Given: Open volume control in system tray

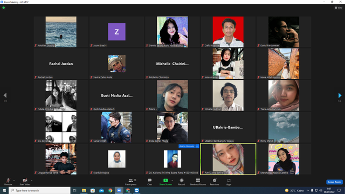Looking at the screenshot, I should (321, 190).
